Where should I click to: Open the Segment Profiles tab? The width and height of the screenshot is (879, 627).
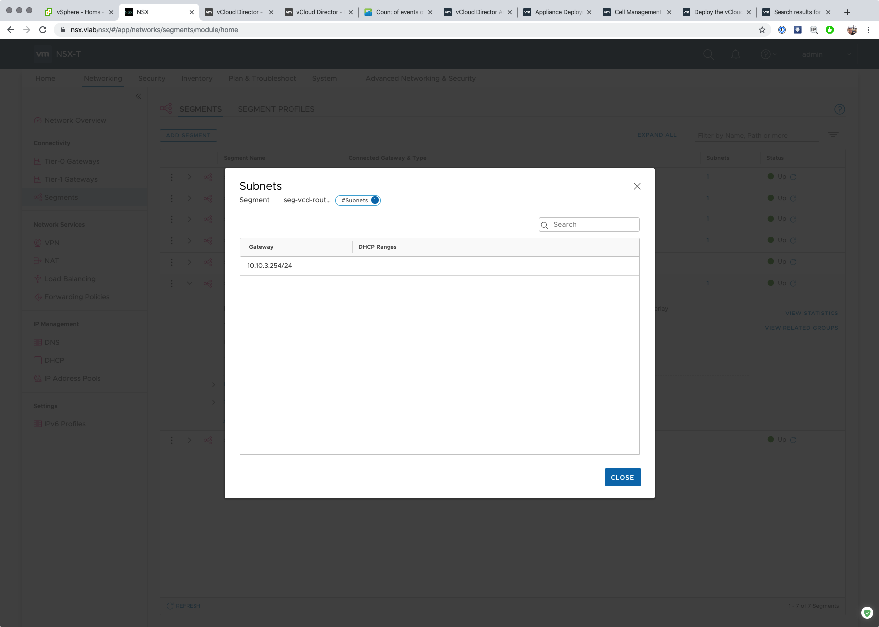tap(276, 109)
